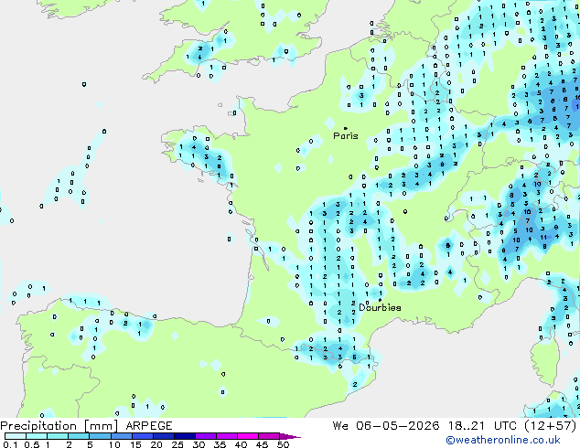Viewport: 580px width, 448px height.
Task: Select the 30–35 mm purple swatch
Action: (x=205, y=436)
